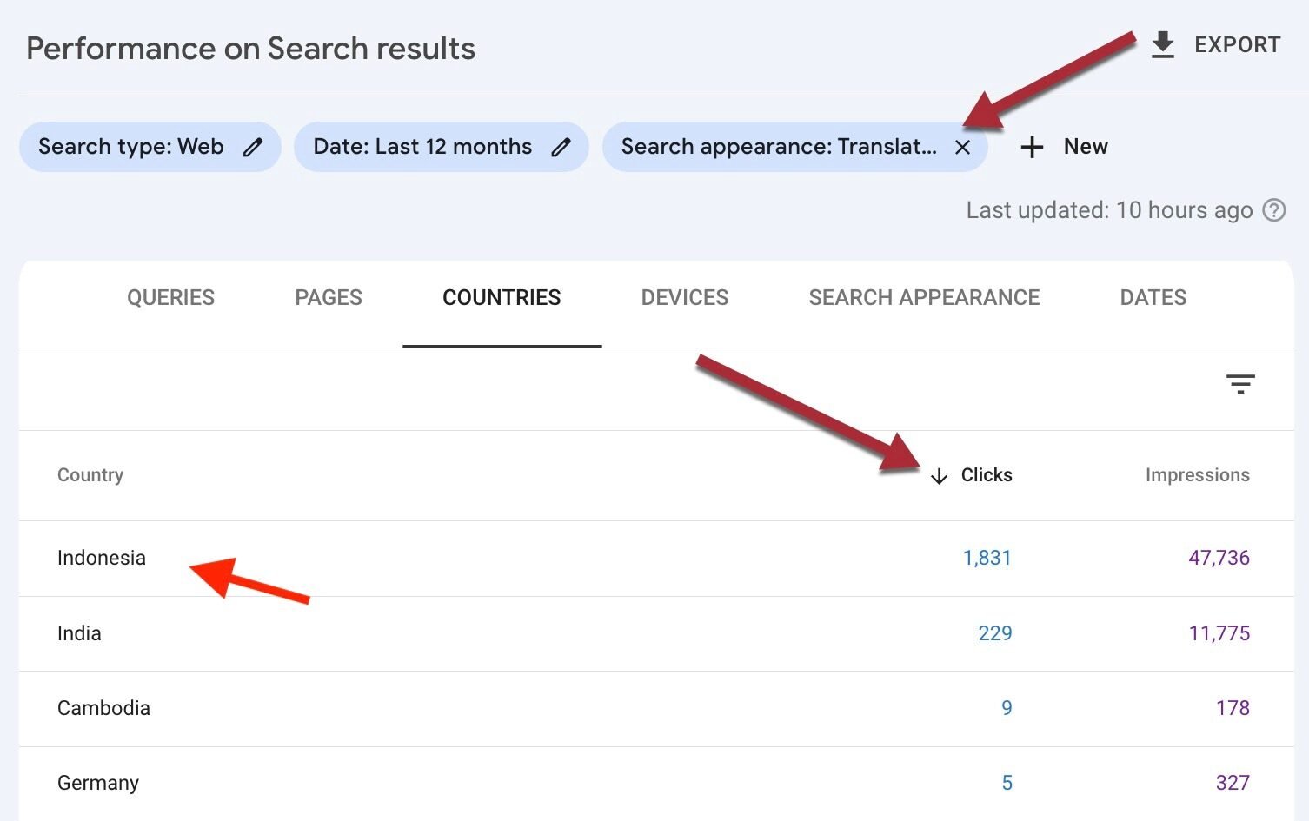Toggle Clicks sort direction arrow
The image size is (1309, 821).
coord(939,476)
